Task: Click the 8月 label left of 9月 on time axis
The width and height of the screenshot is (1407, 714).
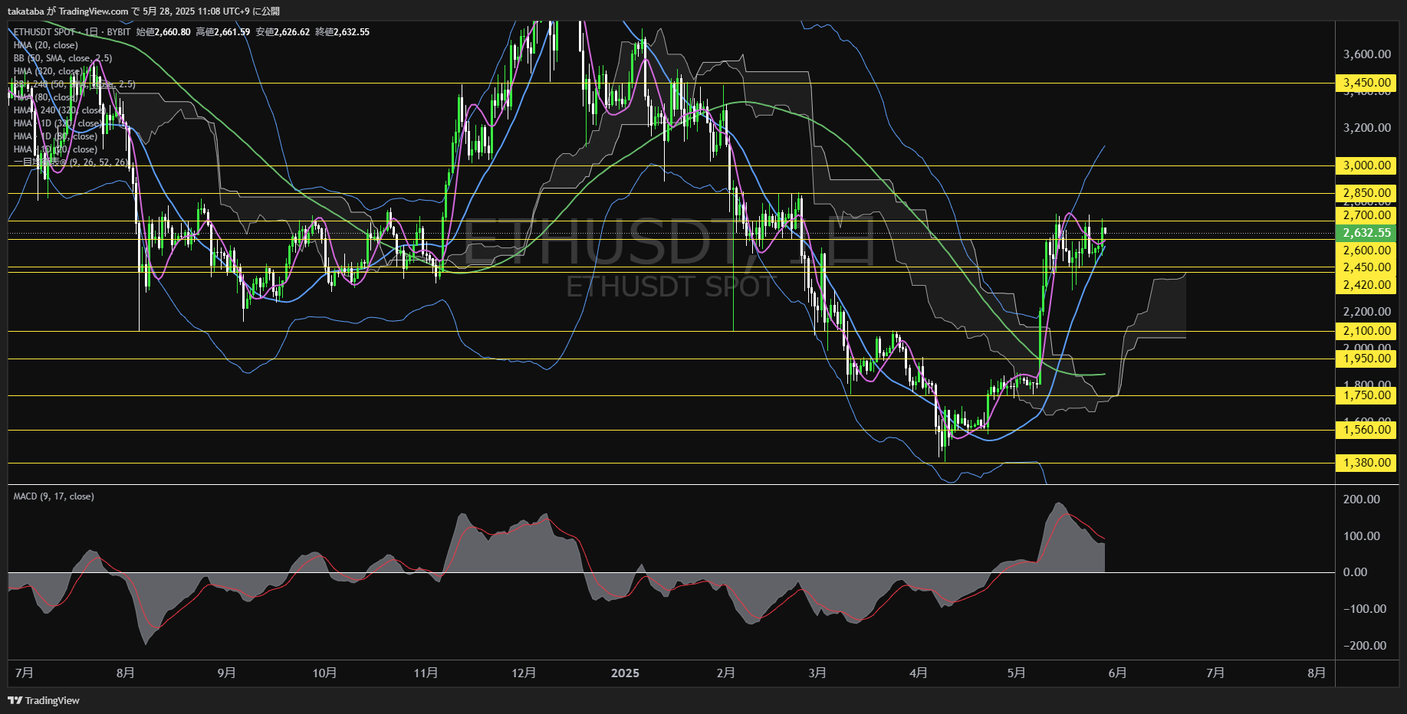Action: pos(126,673)
